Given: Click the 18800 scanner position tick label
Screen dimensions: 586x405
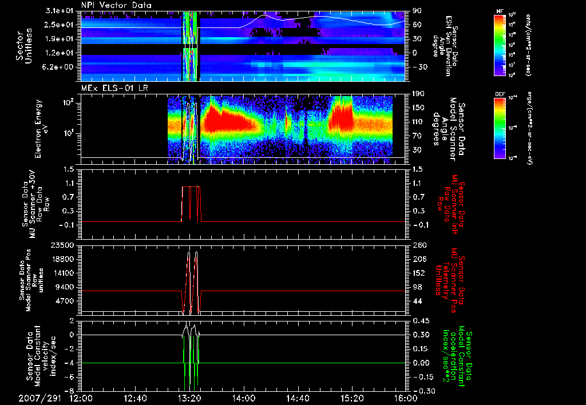Looking at the screenshot, I should (62, 259).
